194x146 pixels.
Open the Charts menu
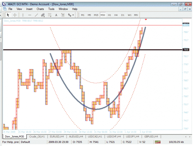coord(40,9)
